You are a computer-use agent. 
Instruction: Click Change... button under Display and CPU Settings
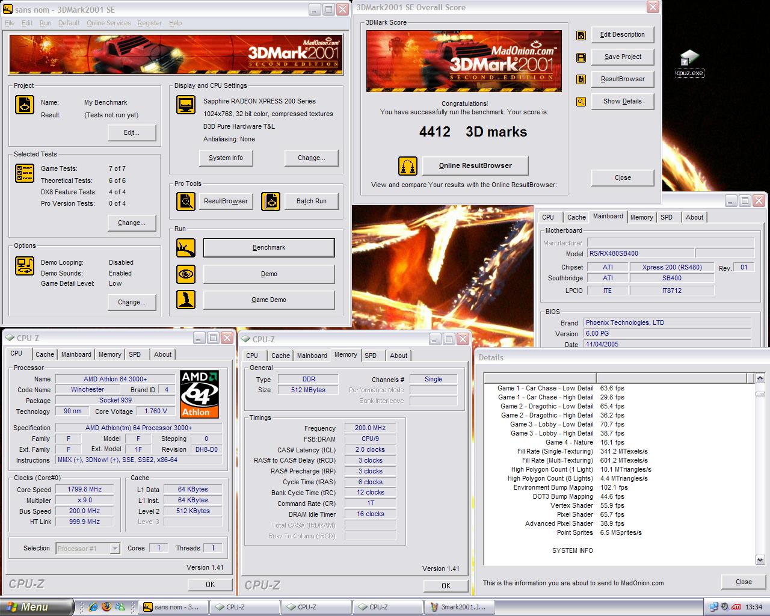coord(311,158)
